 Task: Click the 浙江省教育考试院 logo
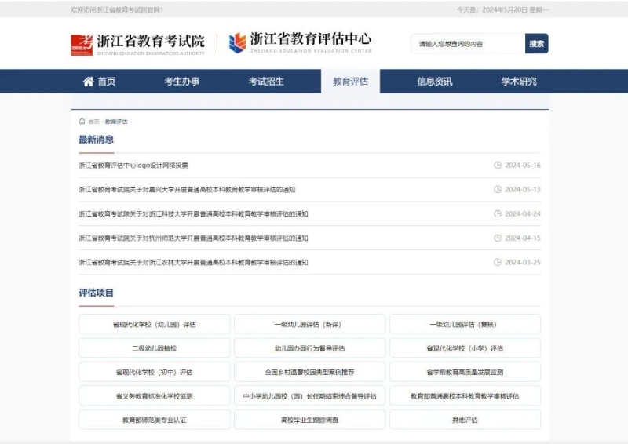[x=137, y=43]
